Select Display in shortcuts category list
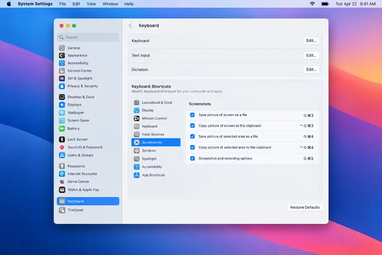This screenshot has width=382, height=255. pos(156,110)
